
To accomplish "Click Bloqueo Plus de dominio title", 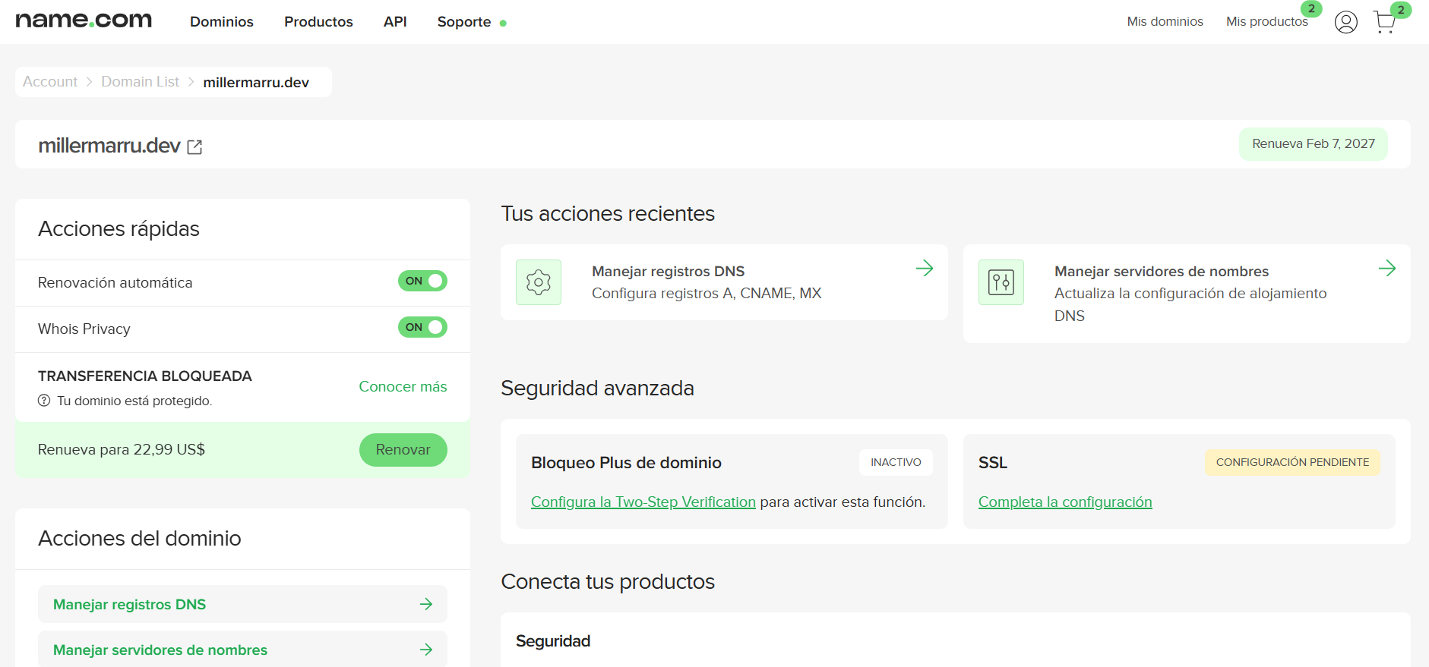I will click(626, 463).
